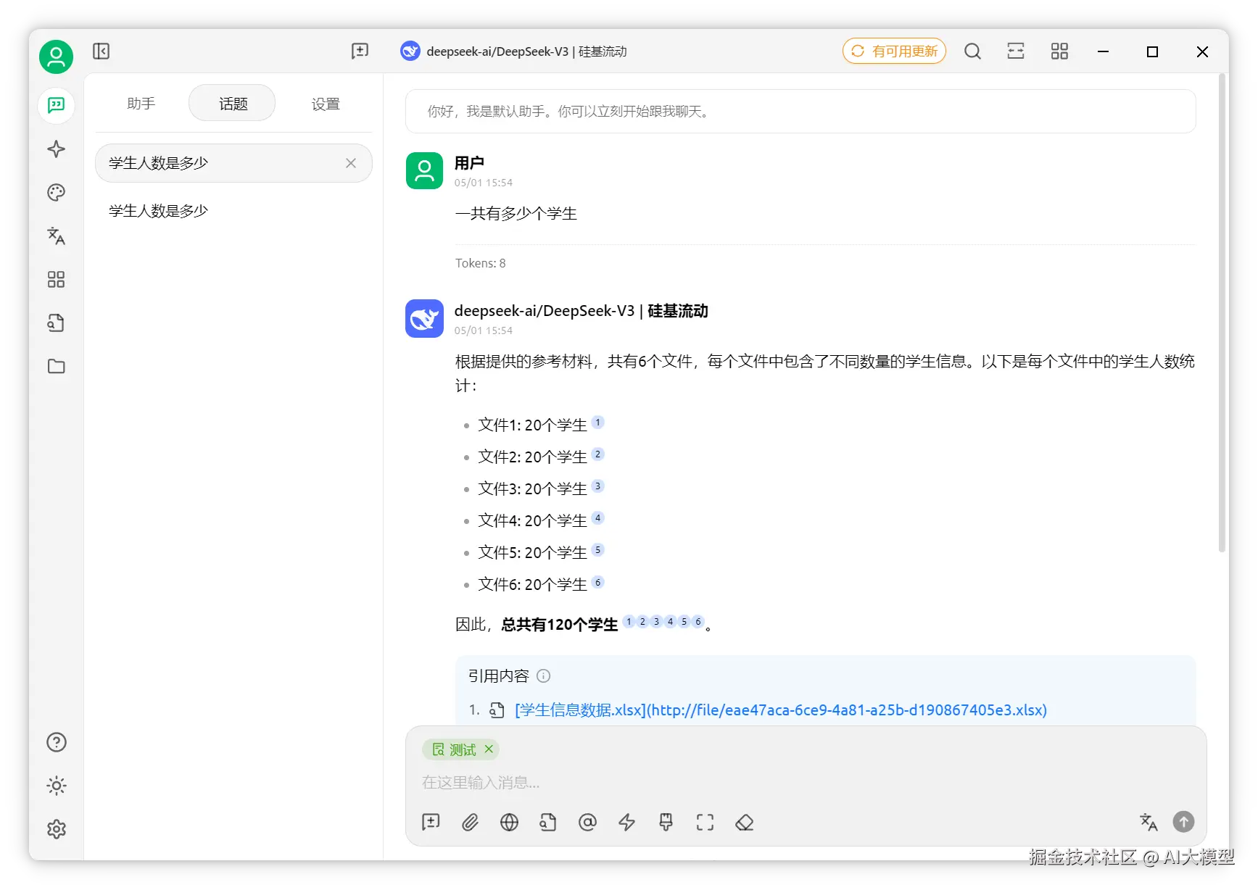
Task: Open the help documentation icon
Action: pyautogui.click(x=56, y=742)
